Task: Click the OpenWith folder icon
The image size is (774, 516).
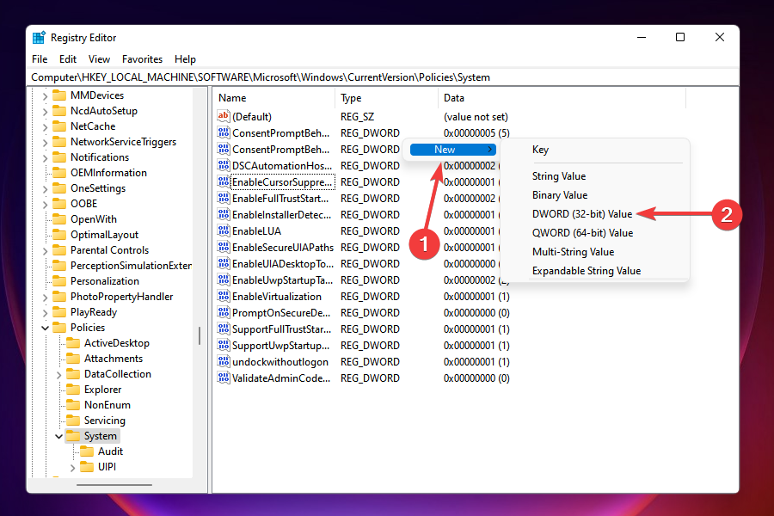Action: (x=59, y=218)
